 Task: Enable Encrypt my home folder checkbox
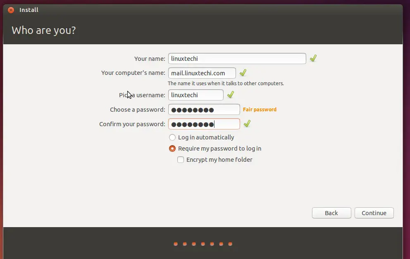181,160
